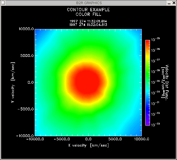Select start time '1997 274 11:32:01.814'
This screenshot has height=160, width=177.
pos(88,21)
